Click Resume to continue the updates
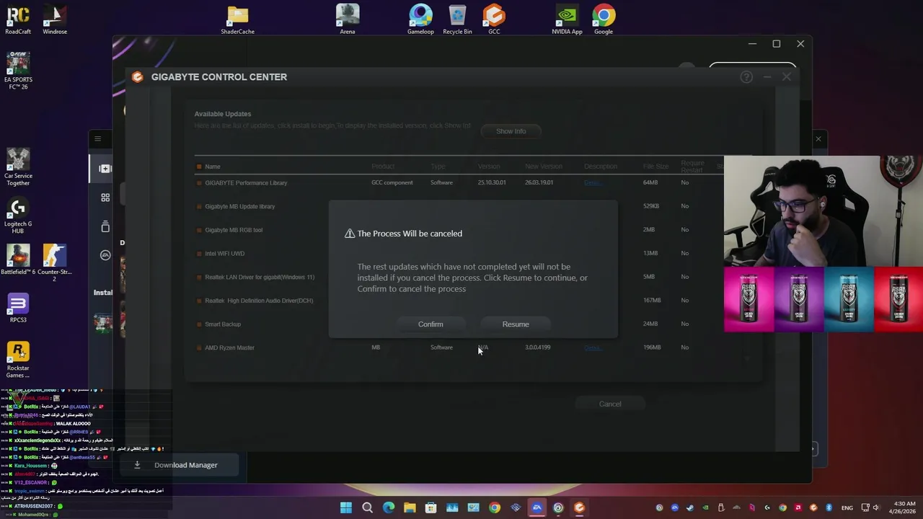Screen dimensions: 923x519 516,324
